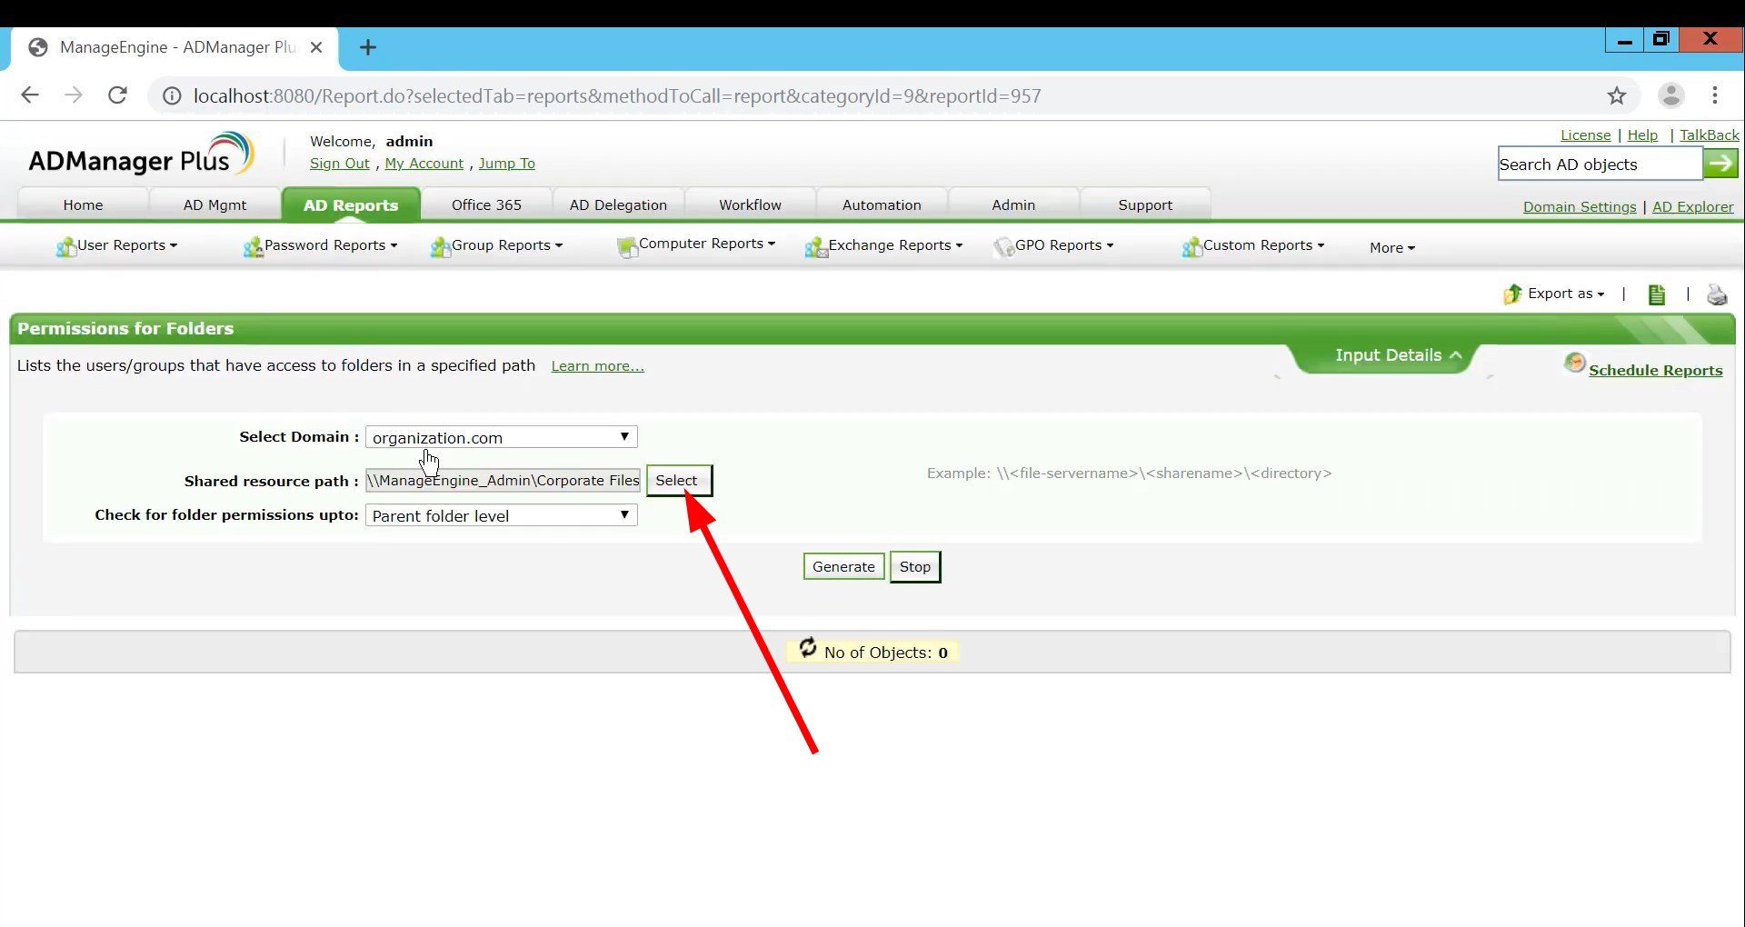Click the site information icon in address bar

tap(172, 96)
